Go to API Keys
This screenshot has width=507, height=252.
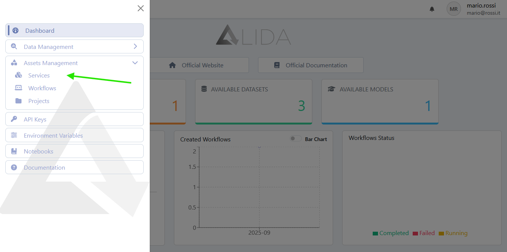(74, 119)
